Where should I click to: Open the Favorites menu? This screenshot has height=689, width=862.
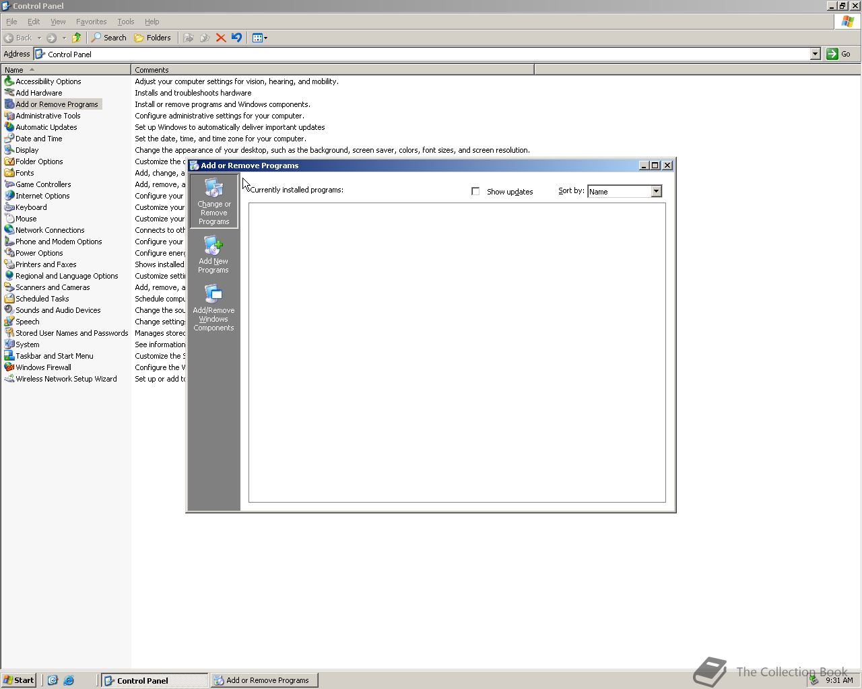91,22
